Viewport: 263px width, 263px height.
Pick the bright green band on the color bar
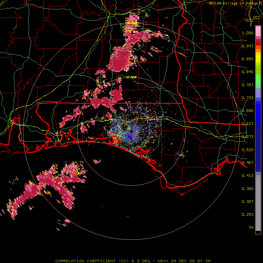pyautogui.click(x=258, y=80)
